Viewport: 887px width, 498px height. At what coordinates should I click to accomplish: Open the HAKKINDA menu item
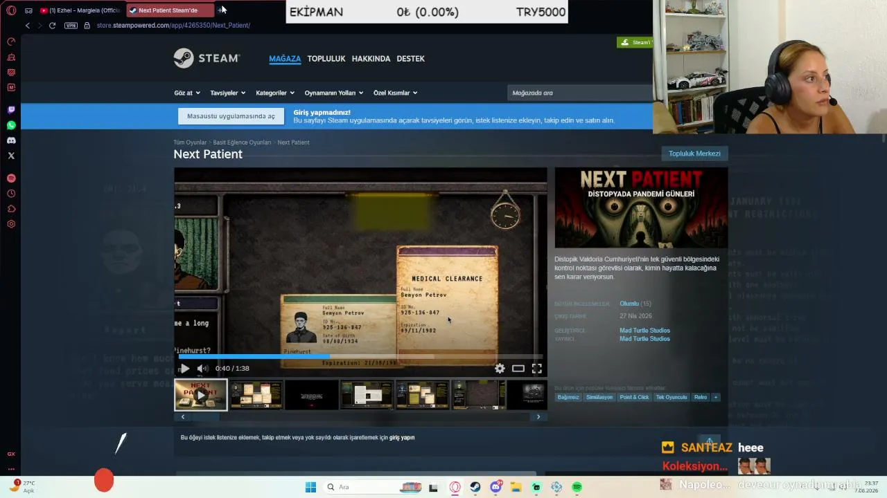click(x=371, y=59)
